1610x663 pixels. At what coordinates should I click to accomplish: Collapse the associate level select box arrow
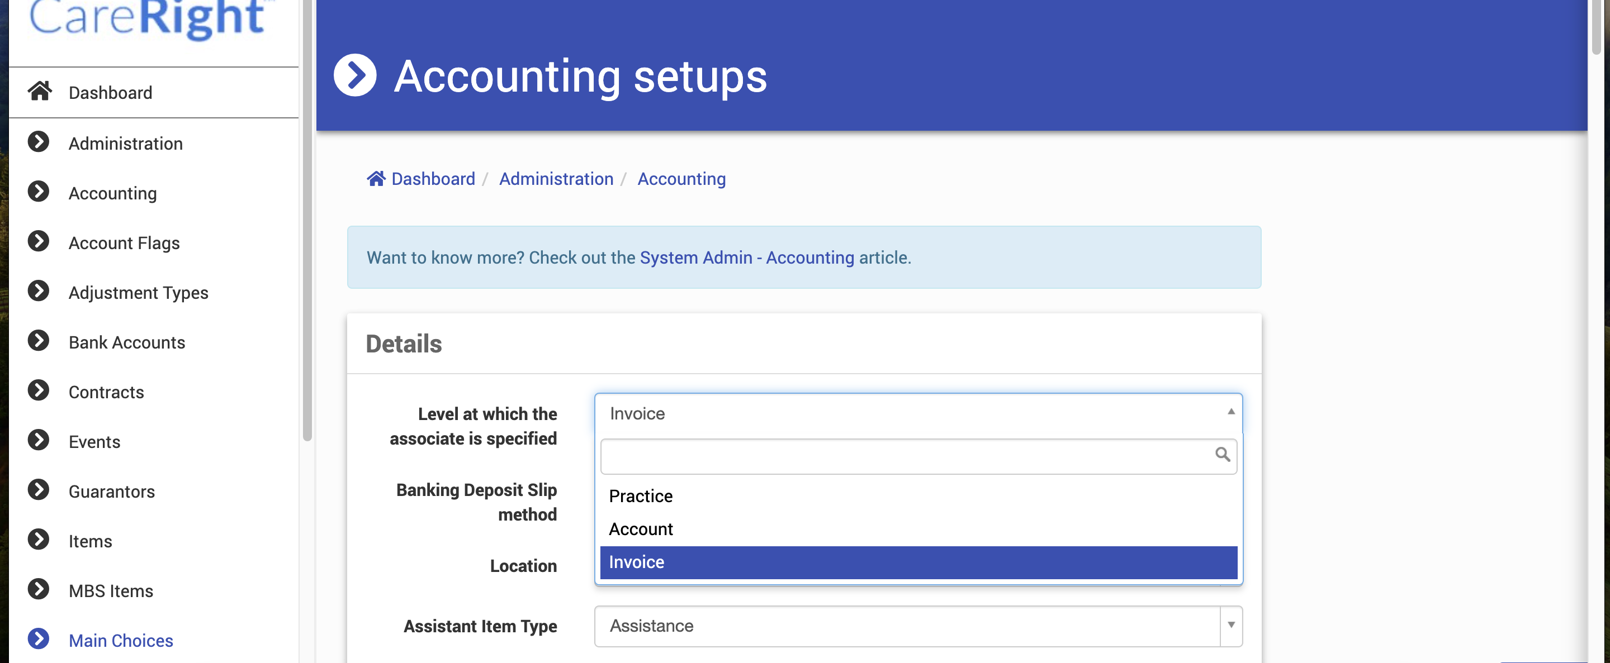[x=1230, y=412]
